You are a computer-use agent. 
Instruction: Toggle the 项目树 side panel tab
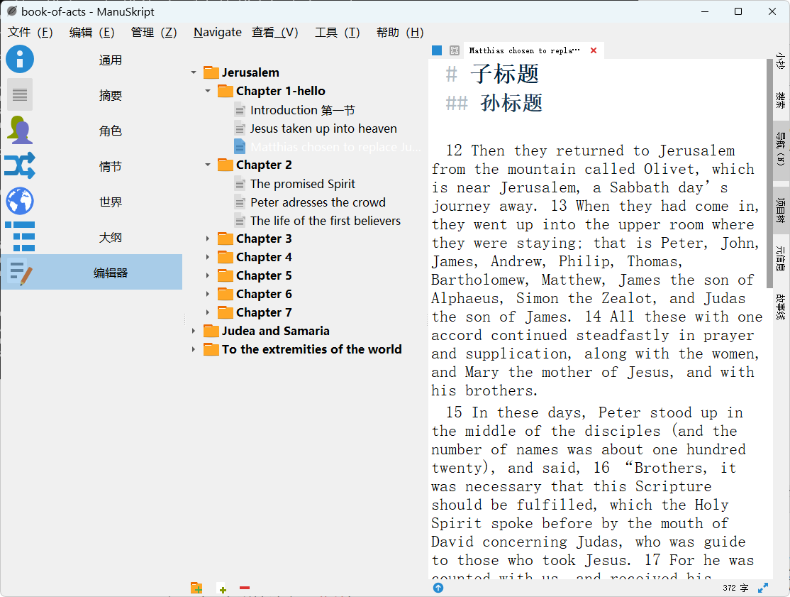781,210
